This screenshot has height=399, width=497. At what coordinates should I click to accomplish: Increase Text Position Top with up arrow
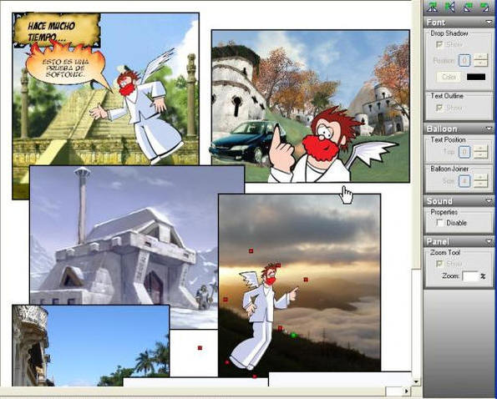click(x=480, y=149)
